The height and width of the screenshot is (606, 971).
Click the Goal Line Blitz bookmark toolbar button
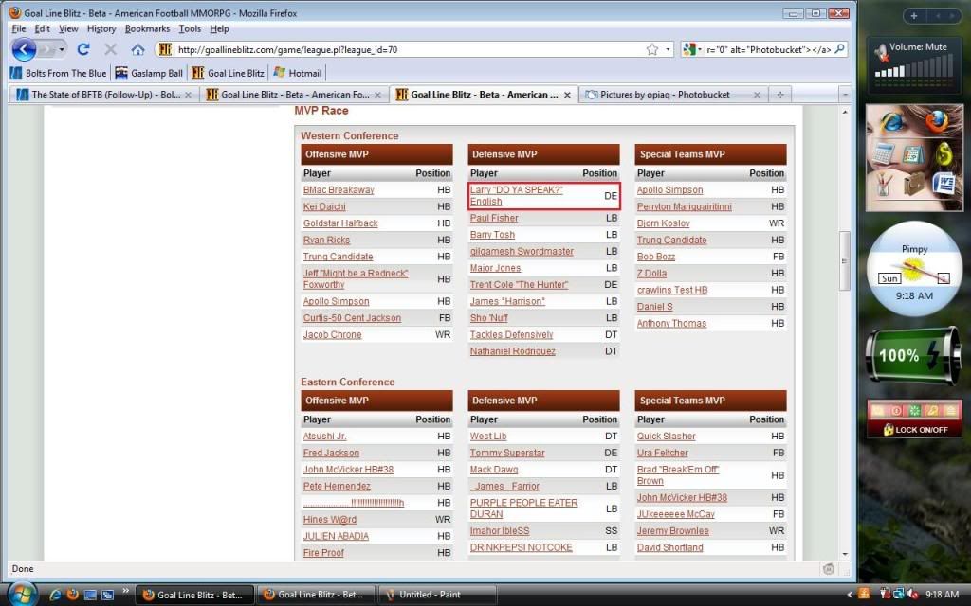(229, 73)
